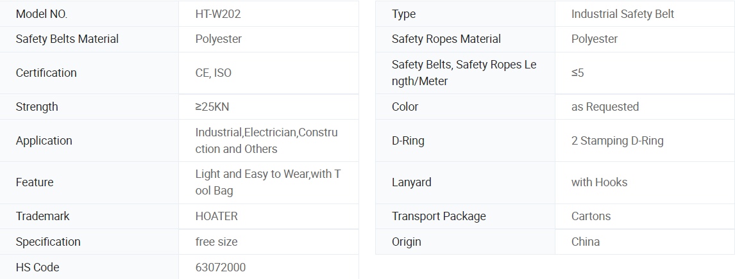
Task: Click the HOATER trademark value
Action: click(x=217, y=216)
